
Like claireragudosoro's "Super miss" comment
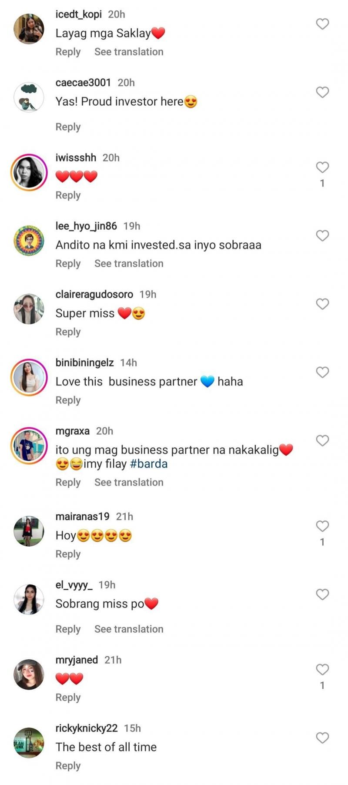[x=322, y=304]
